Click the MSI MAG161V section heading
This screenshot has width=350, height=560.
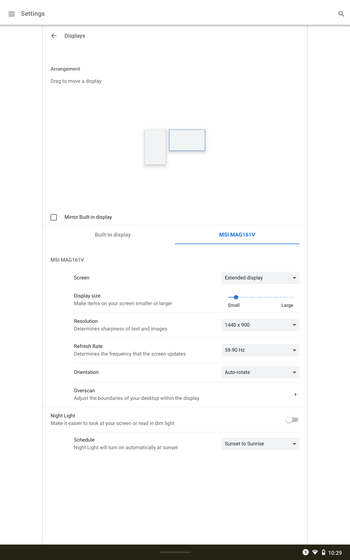[x=67, y=260]
